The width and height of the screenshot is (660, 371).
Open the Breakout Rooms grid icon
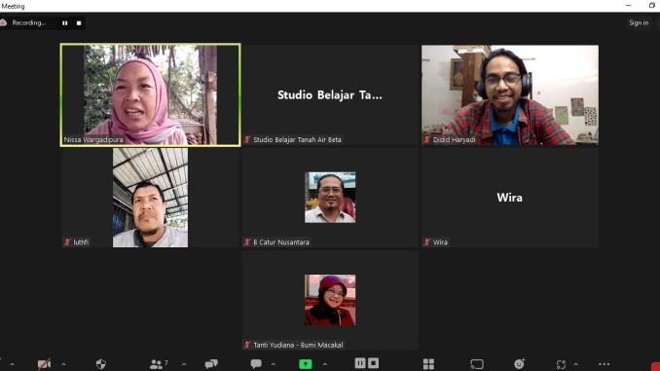point(428,364)
